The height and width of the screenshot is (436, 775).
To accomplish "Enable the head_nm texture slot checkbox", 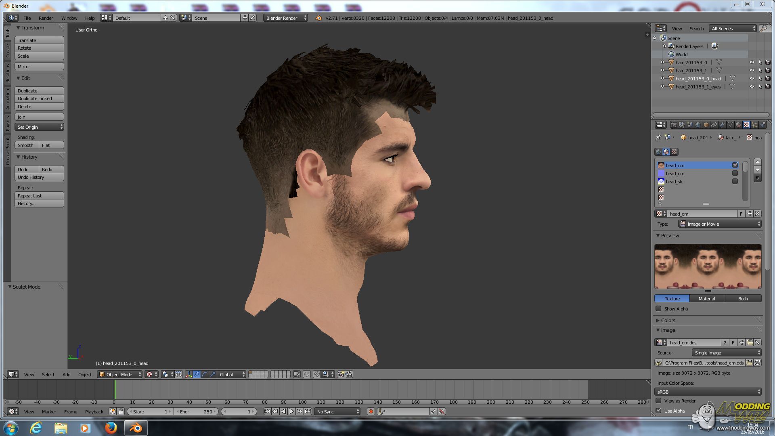I will tap(735, 173).
